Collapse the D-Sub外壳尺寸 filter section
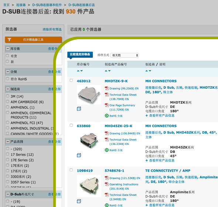218x207 pixels. point(8,194)
